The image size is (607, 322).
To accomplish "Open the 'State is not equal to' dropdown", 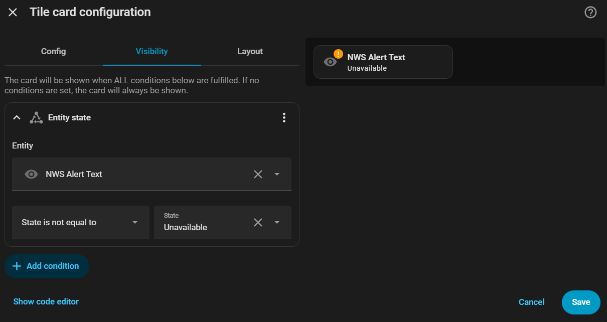I will coord(80,222).
